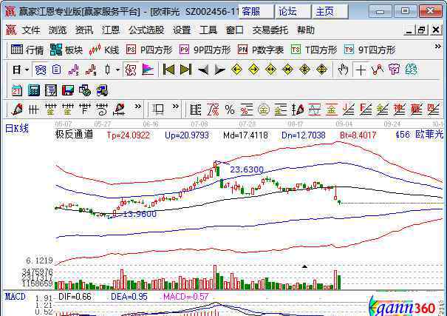Click the circled 金 golden ratio icon
Screen dimensions: 447x316
coord(264,110)
